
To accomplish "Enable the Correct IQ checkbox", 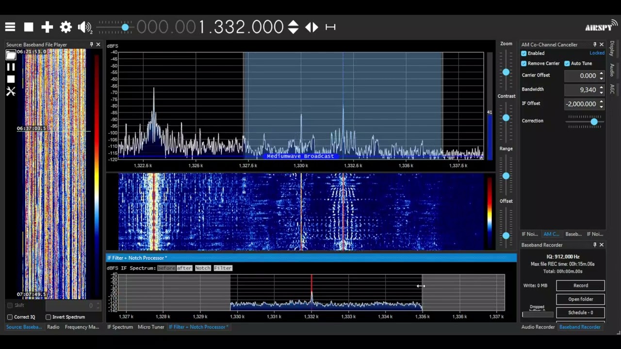I will [x=10, y=317].
